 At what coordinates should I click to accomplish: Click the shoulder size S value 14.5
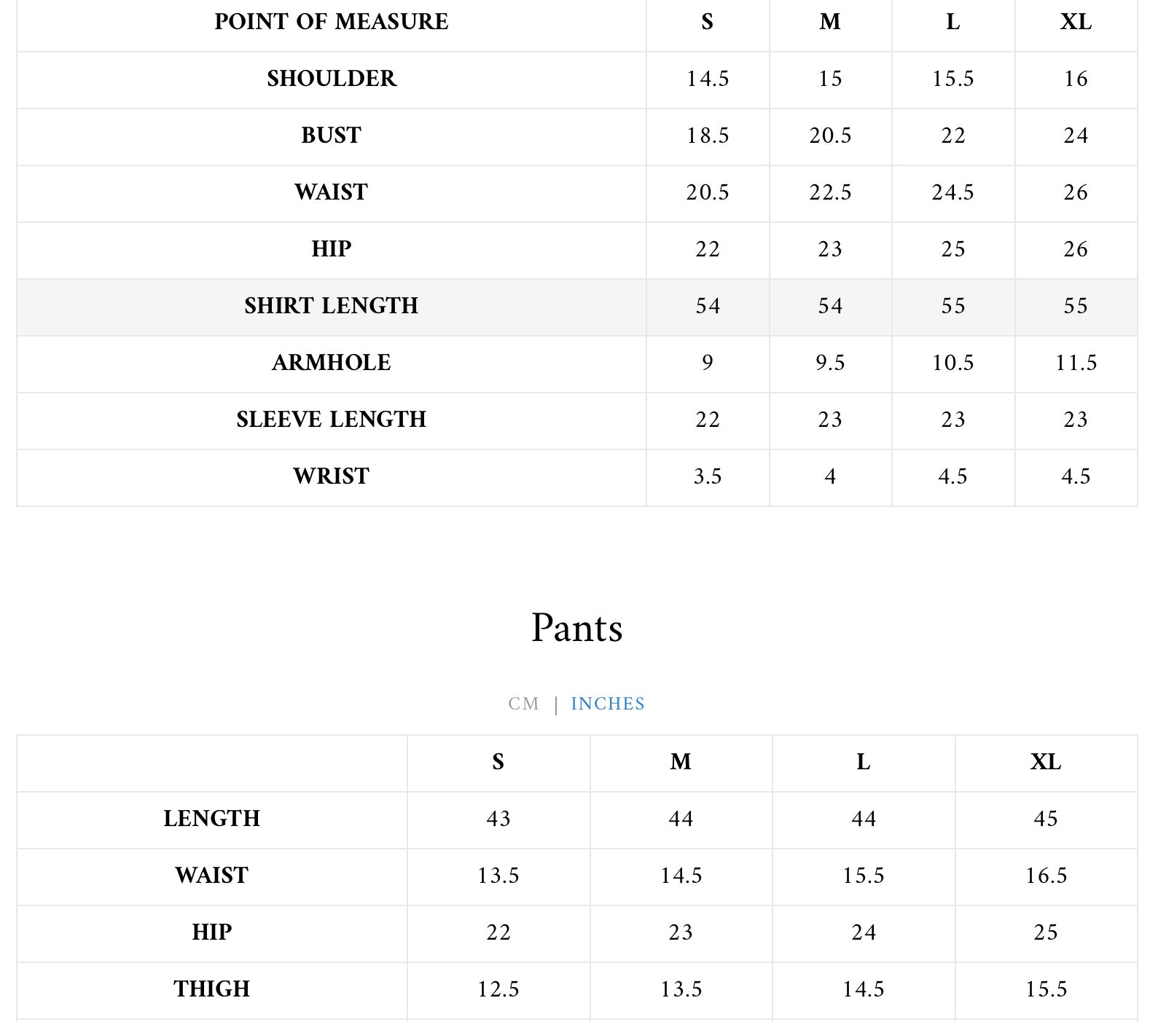pos(708,79)
